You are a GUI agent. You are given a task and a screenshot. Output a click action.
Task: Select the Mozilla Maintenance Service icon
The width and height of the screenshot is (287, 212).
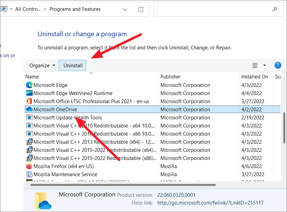coord(29,174)
